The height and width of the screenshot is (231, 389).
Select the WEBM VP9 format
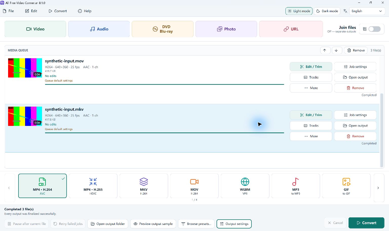click(x=245, y=186)
